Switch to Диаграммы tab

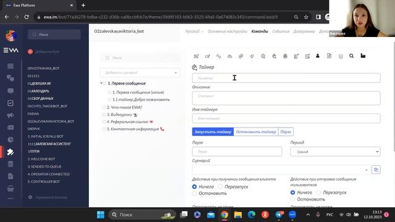(x=304, y=31)
